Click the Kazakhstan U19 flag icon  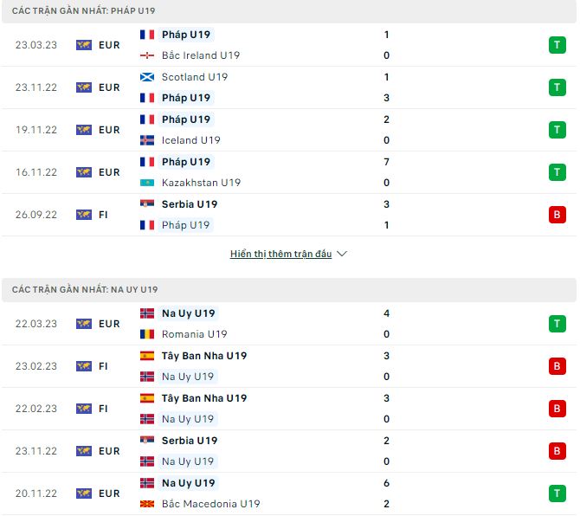pyautogui.click(x=147, y=183)
